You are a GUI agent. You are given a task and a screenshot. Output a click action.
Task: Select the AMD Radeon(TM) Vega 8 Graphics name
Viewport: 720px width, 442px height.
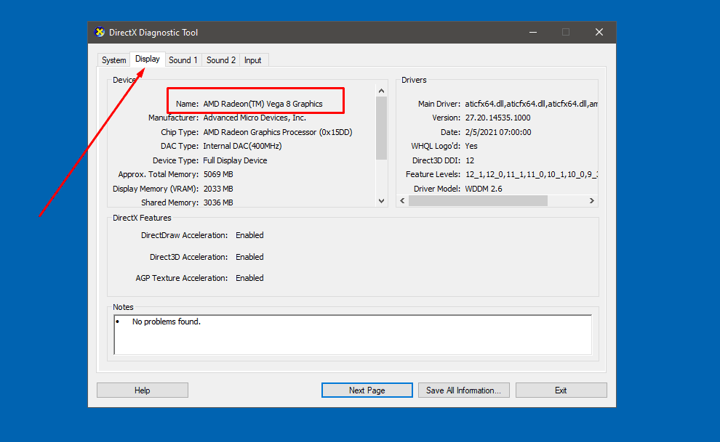[263, 104]
